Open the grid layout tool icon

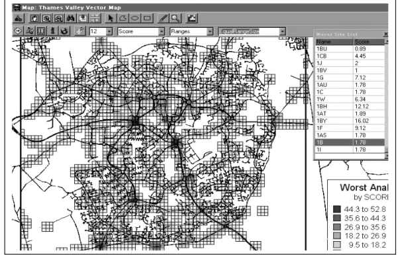pyautogui.click(x=95, y=19)
